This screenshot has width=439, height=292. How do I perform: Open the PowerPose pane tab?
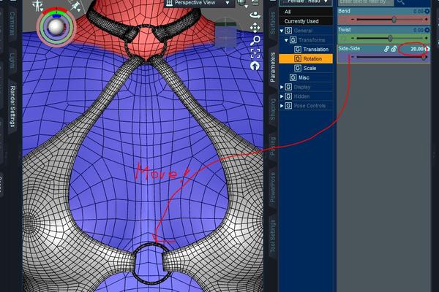273,187
